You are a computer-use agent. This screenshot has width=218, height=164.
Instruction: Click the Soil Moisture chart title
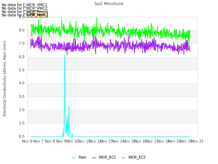[x=109, y=4]
